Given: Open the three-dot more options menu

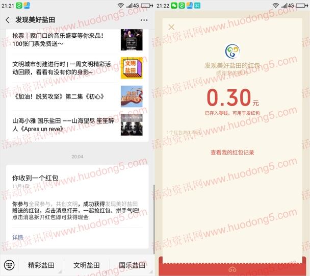Looking at the screenshot, I should pyautogui.click(x=144, y=20).
